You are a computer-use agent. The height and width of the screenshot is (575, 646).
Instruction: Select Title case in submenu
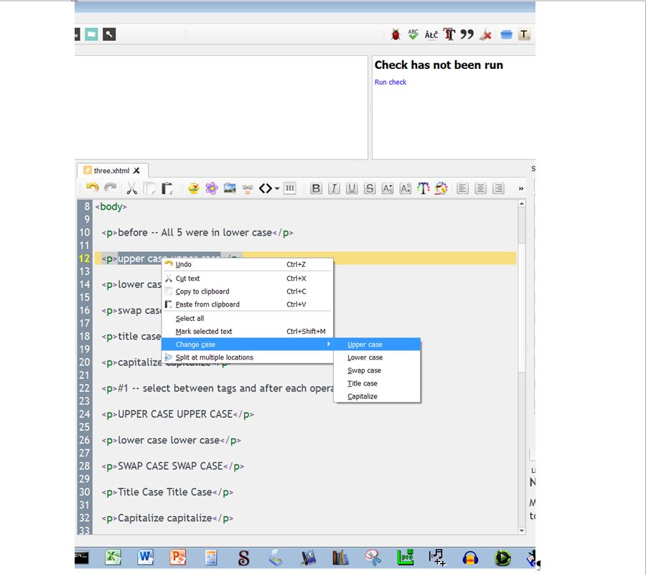point(377,383)
